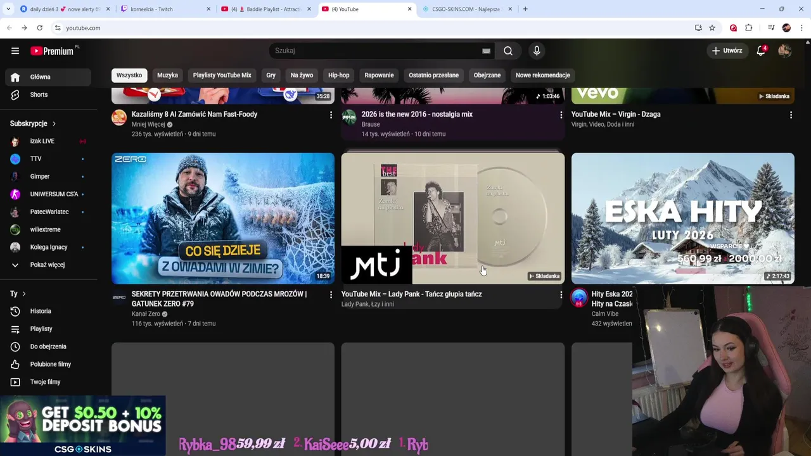Select the Muzyka filter chip
This screenshot has width=811, height=456.
167,75
